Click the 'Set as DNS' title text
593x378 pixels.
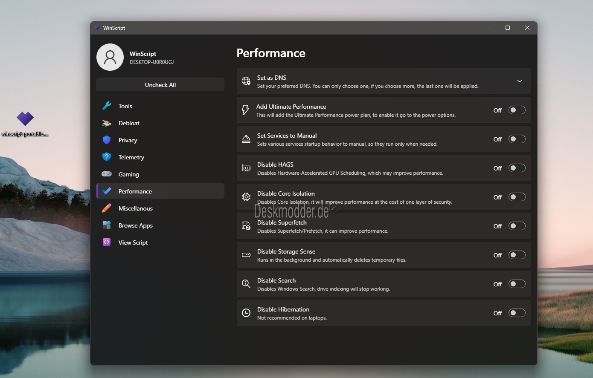[272, 78]
